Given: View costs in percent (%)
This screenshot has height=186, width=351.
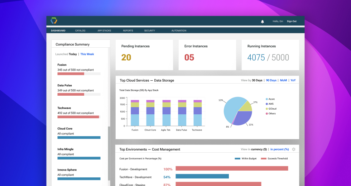Looking at the screenshot, I should [x=280, y=149].
